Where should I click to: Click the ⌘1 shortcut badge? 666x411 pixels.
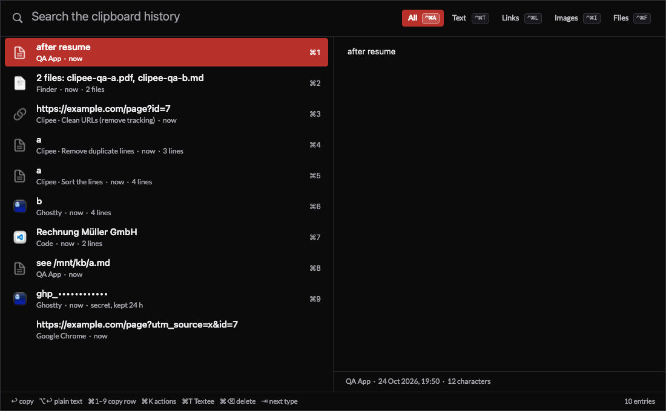(315, 52)
